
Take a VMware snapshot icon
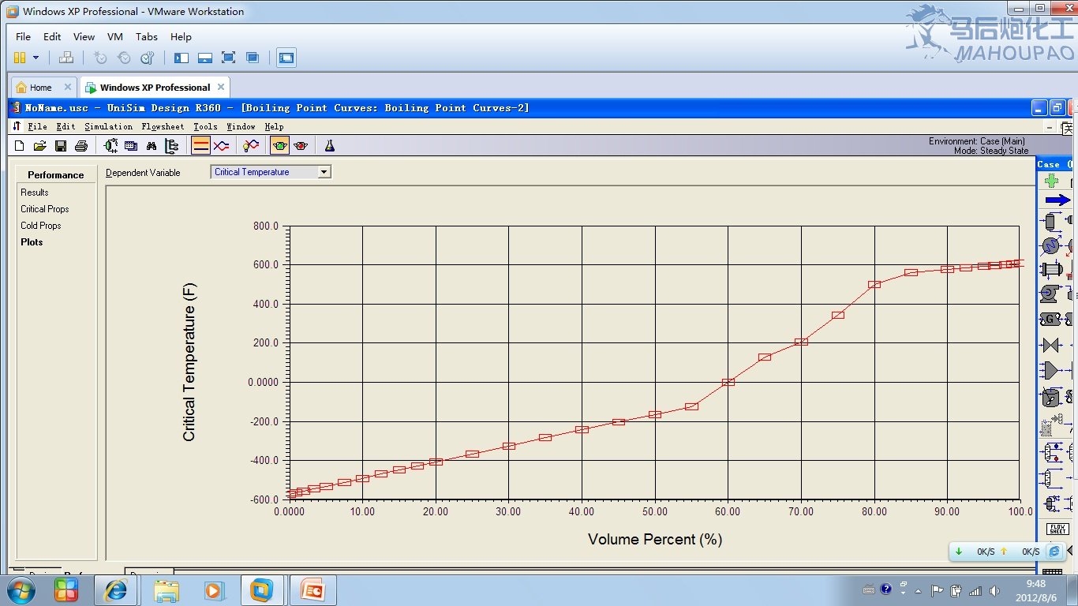tap(100, 58)
